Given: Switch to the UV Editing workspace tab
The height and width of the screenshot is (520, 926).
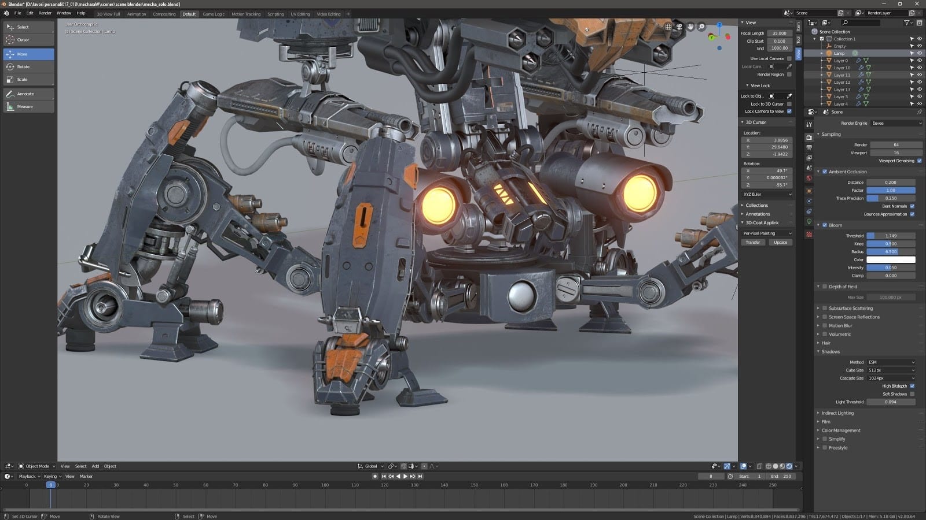Looking at the screenshot, I should [x=300, y=14].
